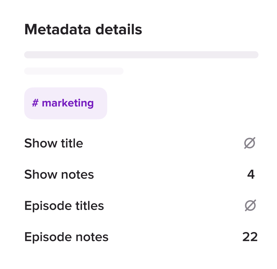
Task: Click the long gray placeholder bar
Action: tap(141, 55)
